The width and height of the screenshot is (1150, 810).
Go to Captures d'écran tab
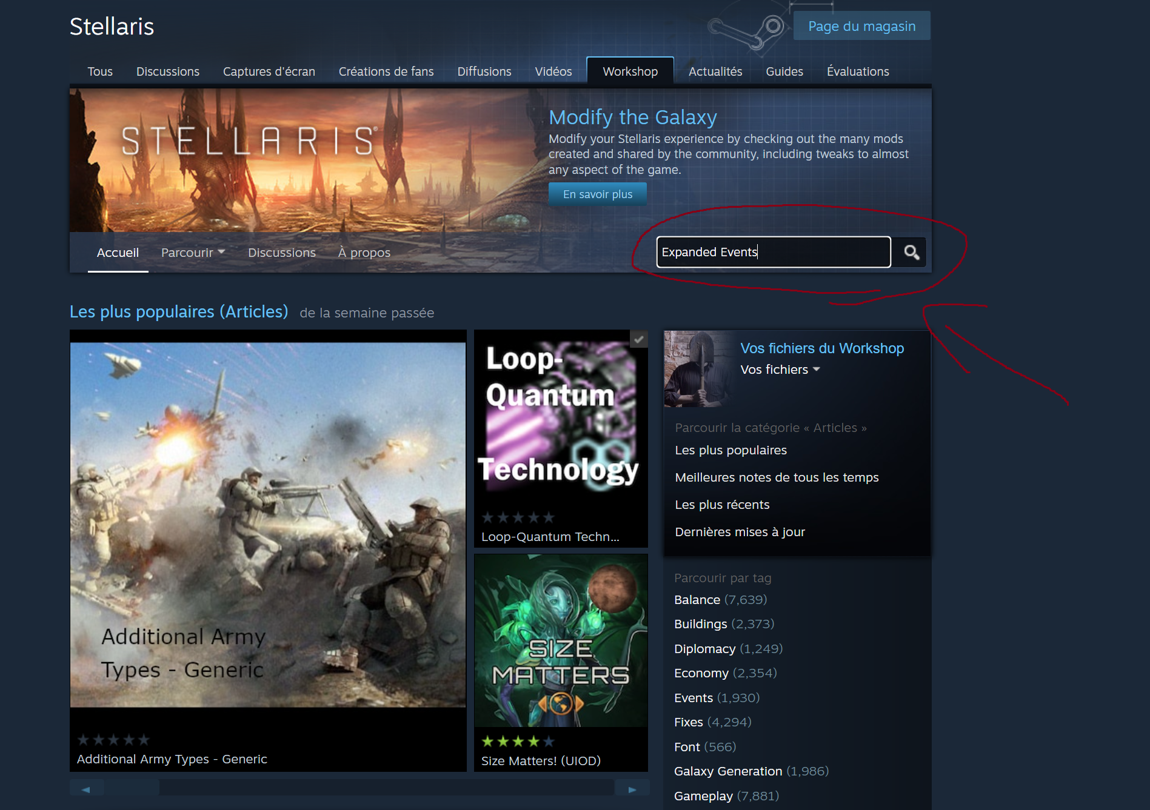(269, 71)
